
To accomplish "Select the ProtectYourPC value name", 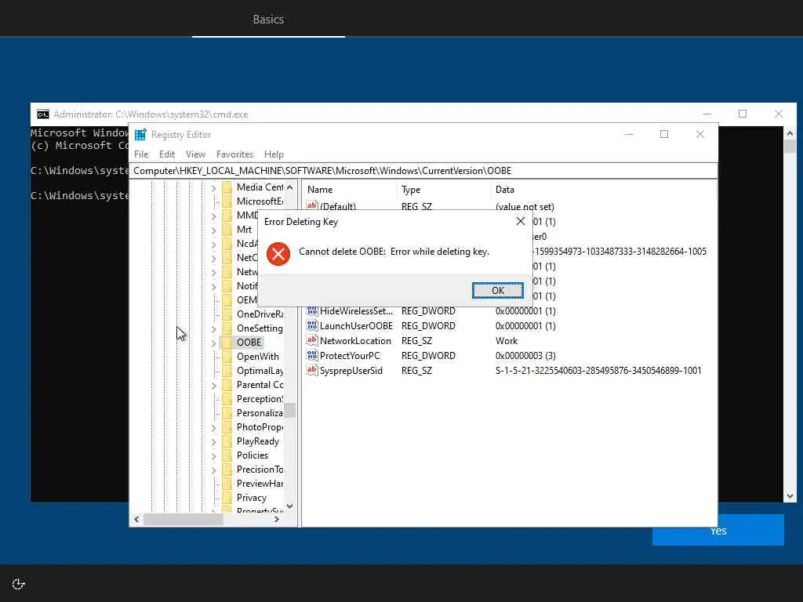I will [x=350, y=355].
